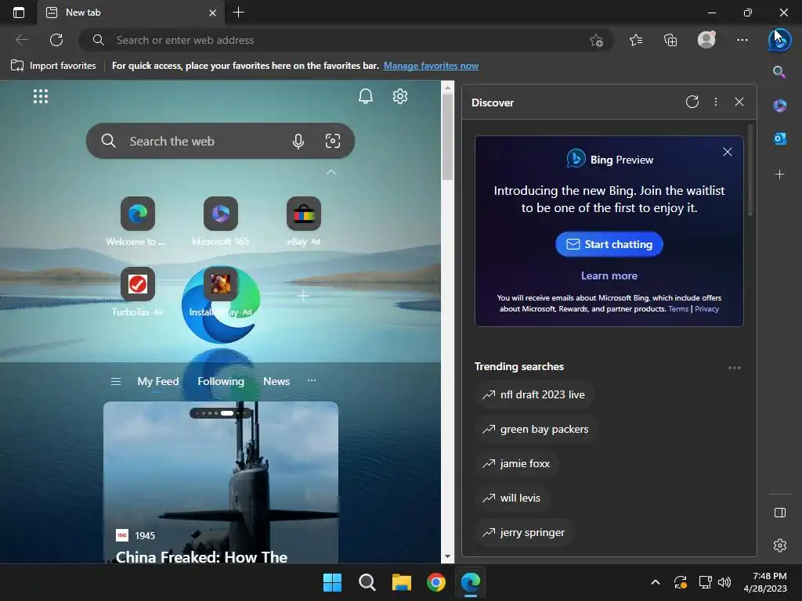The height and width of the screenshot is (601, 802).
Task: Open the Collections toolbar icon
Action: click(x=670, y=40)
